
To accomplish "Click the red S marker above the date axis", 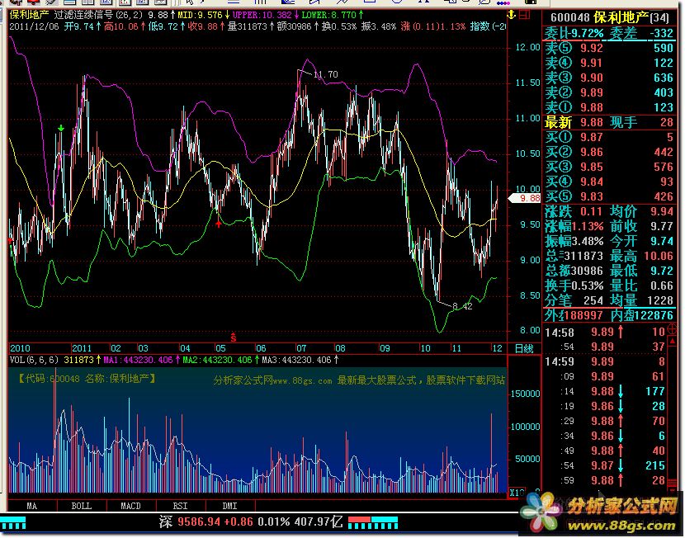I will point(234,337).
